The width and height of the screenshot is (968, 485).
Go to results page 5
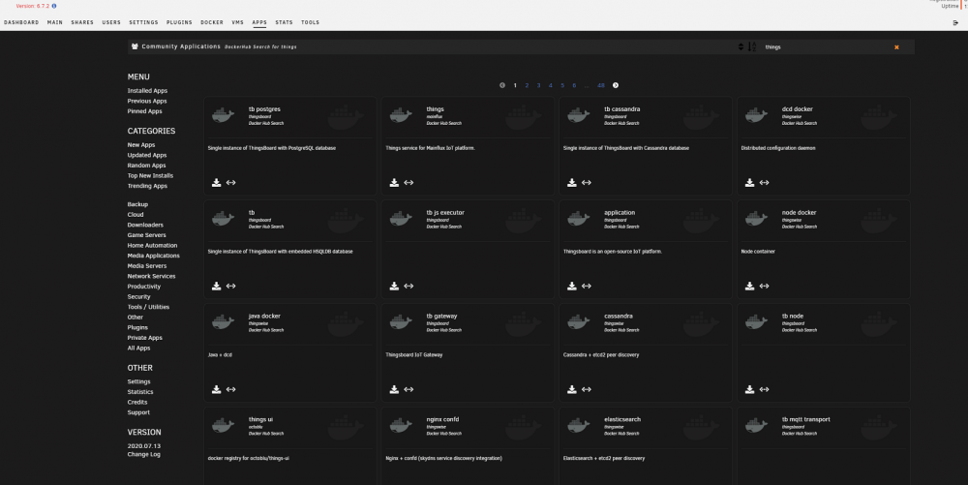562,86
